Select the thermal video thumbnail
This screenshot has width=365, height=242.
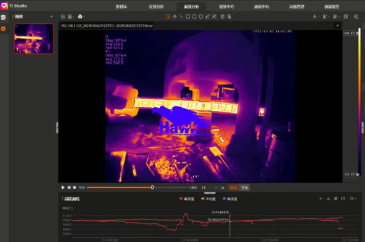(34, 39)
